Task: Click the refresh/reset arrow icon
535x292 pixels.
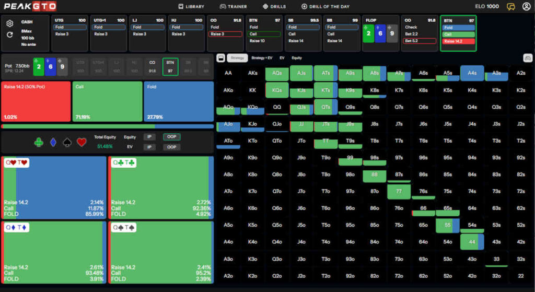Action: click(x=9, y=35)
